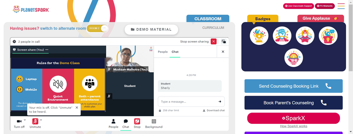The image size is (353, 134).
Task: Open the hamburger menu icon
Action: pos(341,6)
